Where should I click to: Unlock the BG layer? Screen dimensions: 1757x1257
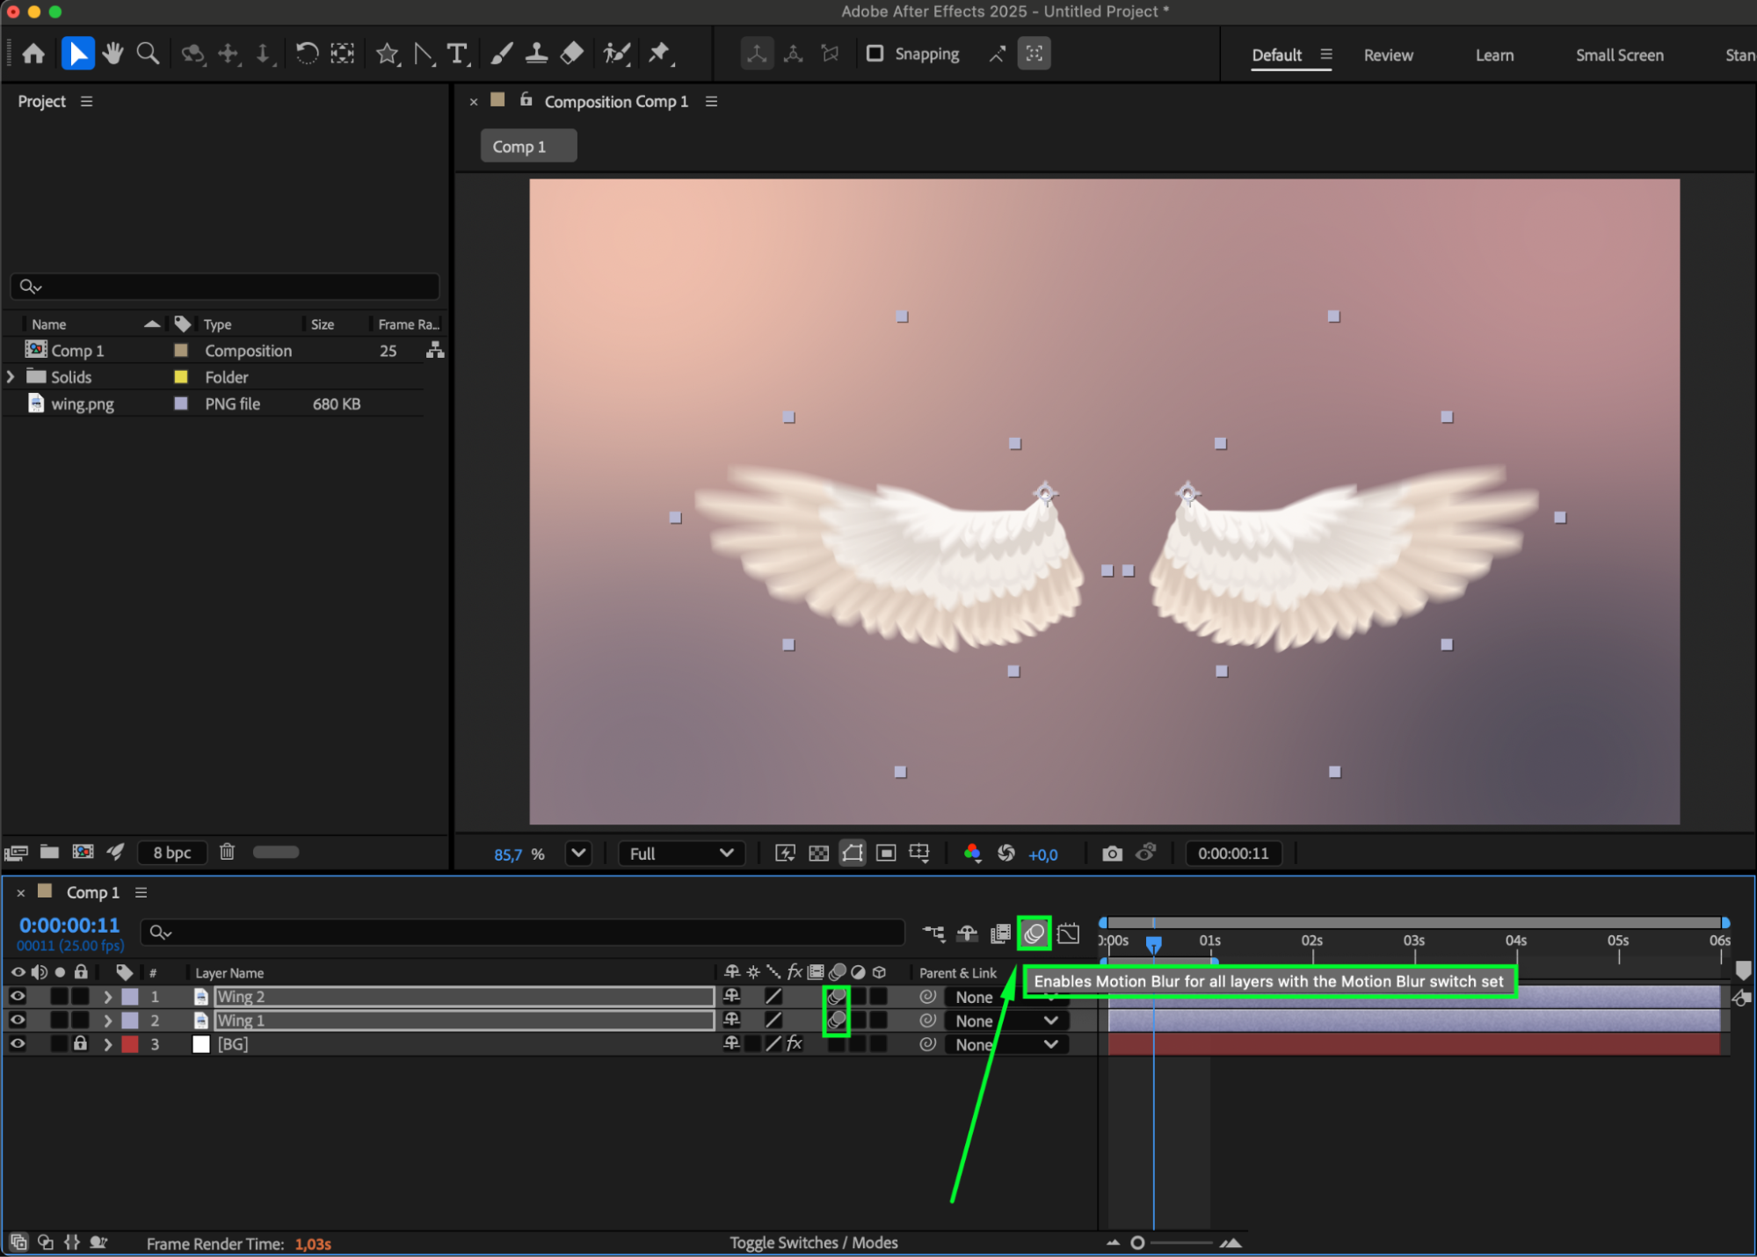80,1043
